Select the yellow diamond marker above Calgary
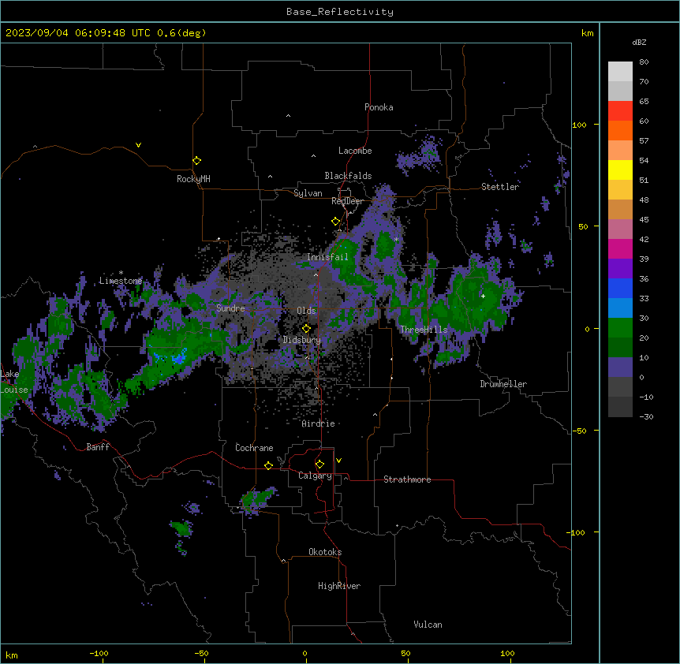 point(319,464)
